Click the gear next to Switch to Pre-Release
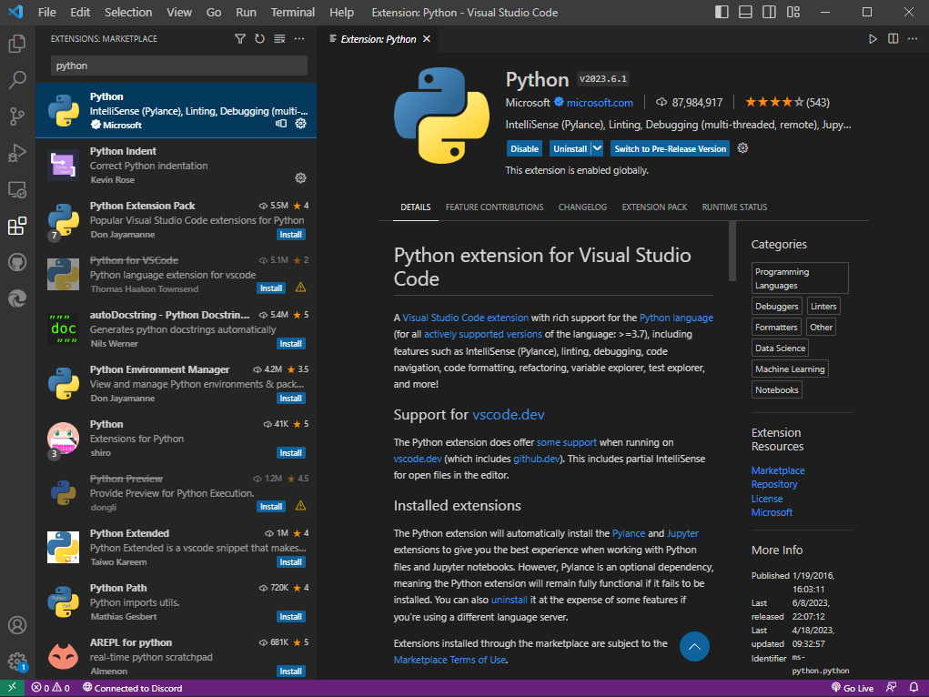The width and height of the screenshot is (929, 697). [742, 148]
